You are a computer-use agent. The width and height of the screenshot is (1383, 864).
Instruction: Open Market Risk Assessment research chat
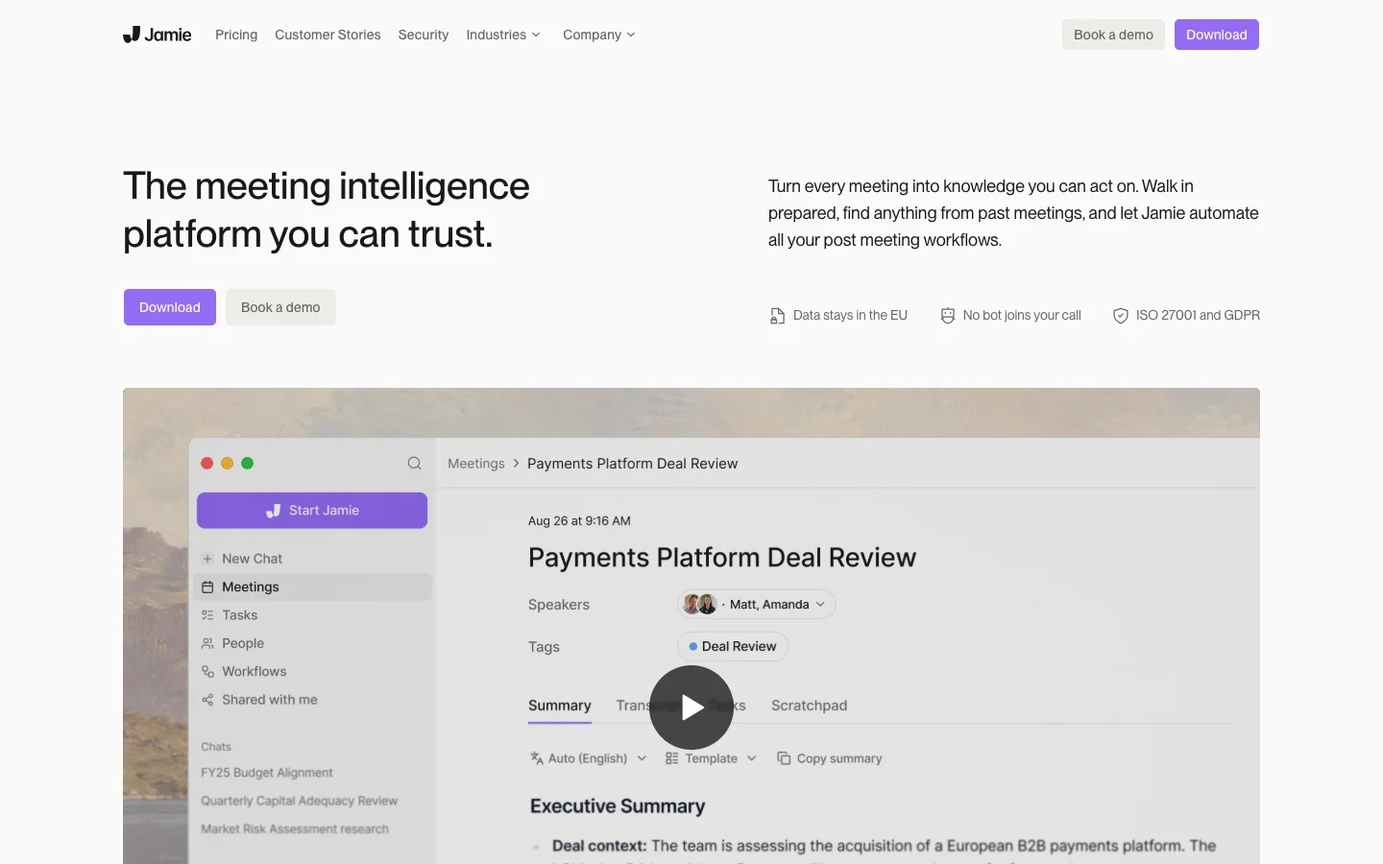coord(295,828)
